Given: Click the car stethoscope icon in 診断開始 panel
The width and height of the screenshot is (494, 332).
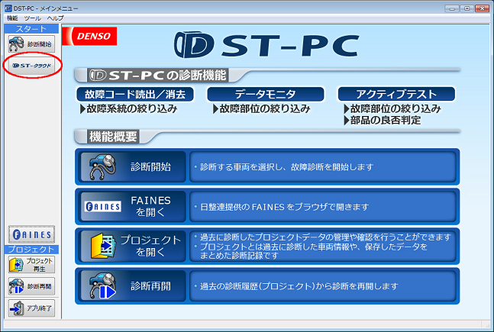Looking at the screenshot, I should pyautogui.click(x=102, y=166).
